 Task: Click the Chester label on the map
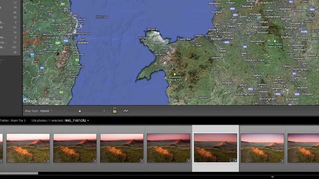(222, 51)
